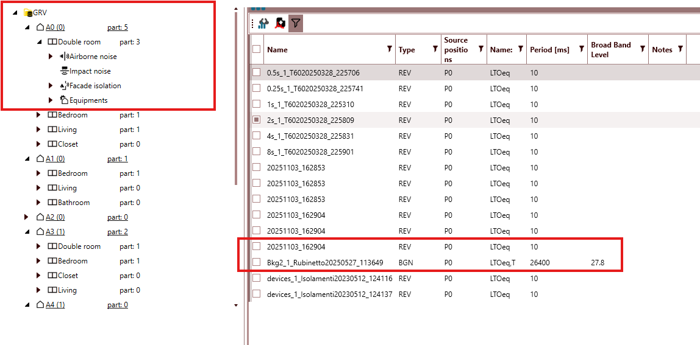The image size is (700, 345).
Task: Select the 'LTOeq,T' name cell
Action: click(x=502, y=262)
